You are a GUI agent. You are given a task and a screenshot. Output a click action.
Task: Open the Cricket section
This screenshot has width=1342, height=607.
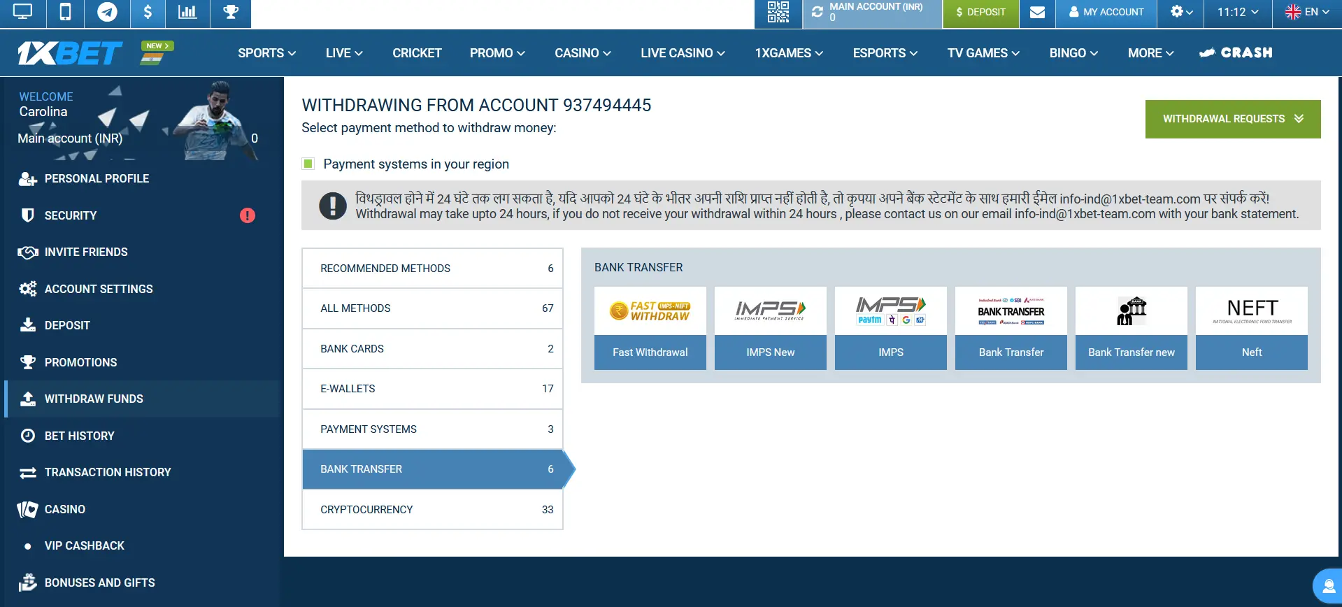tap(417, 53)
